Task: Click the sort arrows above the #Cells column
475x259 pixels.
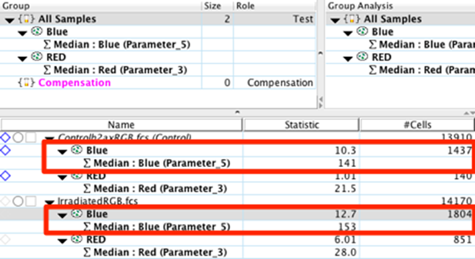Action: click(469, 113)
